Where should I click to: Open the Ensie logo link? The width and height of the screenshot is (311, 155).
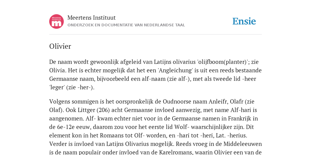click(x=244, y=21)
